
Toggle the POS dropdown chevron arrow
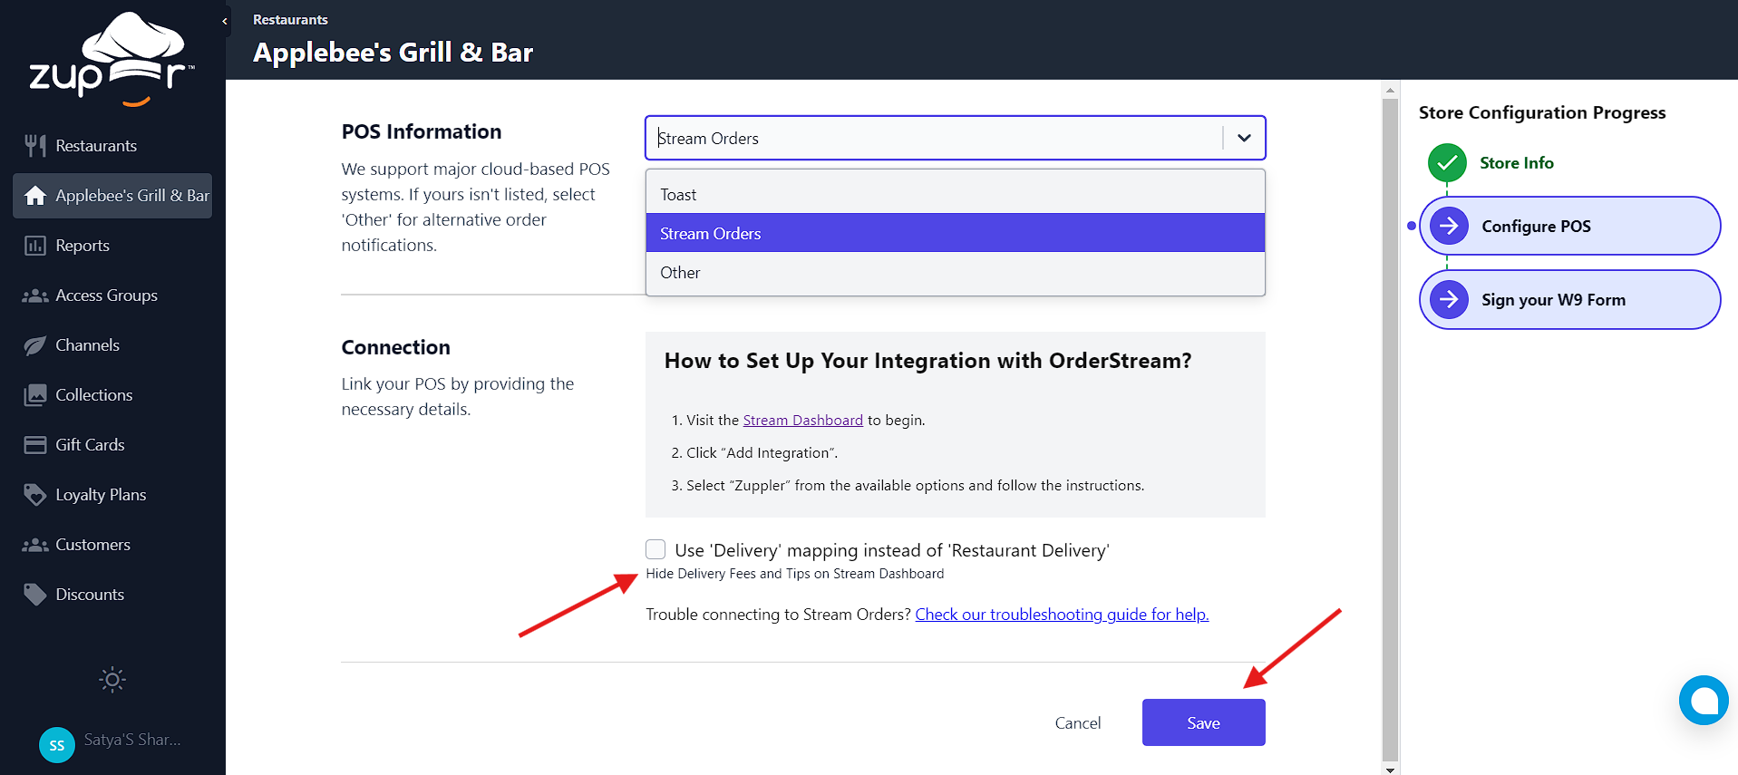point(1244,138)
